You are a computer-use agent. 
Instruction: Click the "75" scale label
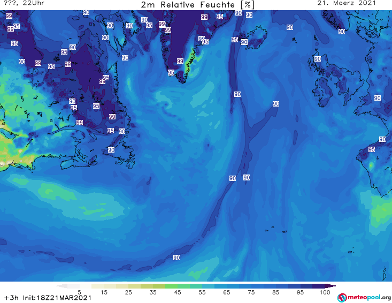(x=251, y=292)
